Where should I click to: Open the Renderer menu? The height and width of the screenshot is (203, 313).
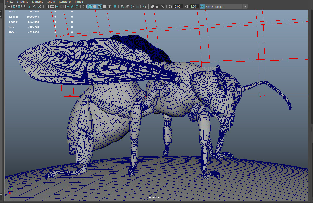(65, 2)
